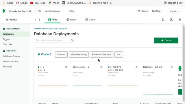
Task: Click the Connect button for Cluster0
Action: click(x=61, y=55)
